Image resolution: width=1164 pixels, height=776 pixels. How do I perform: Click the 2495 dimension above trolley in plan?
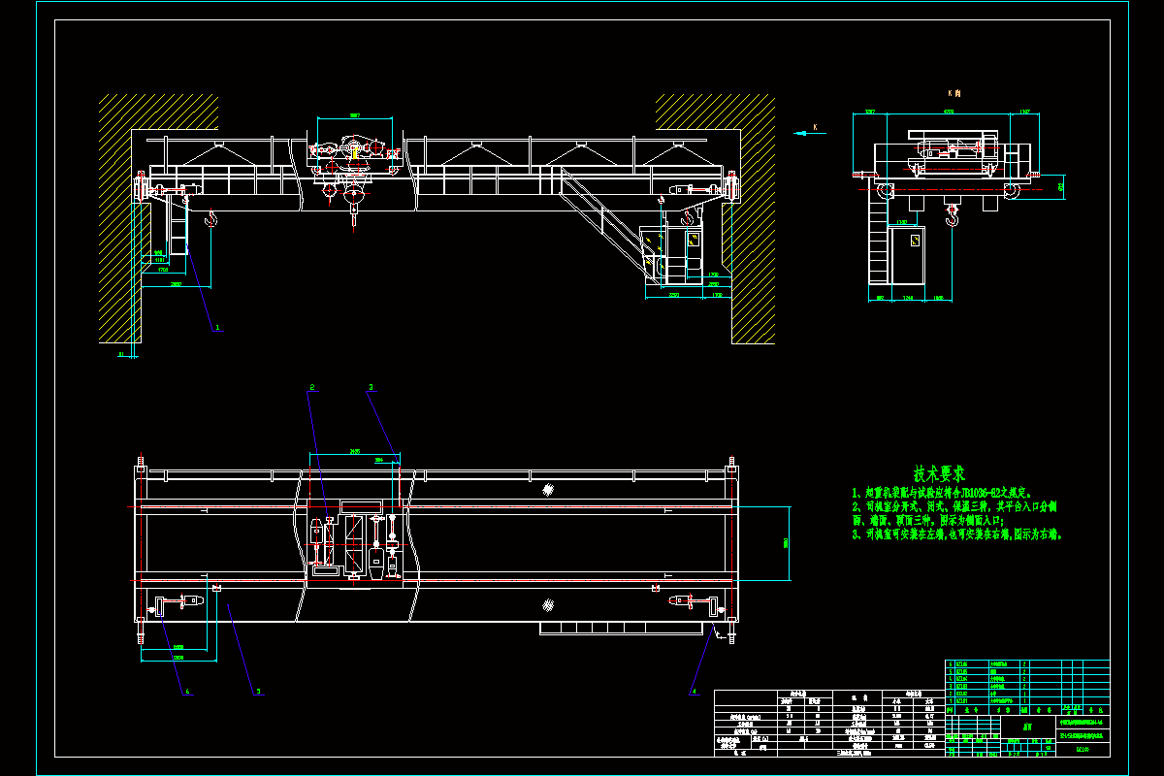354,452
